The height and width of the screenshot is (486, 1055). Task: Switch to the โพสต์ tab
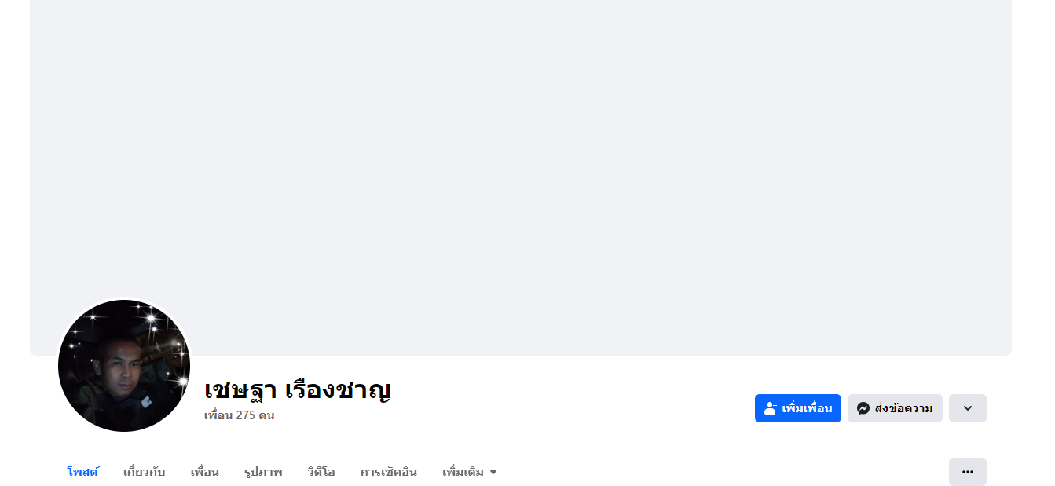click(x=82, y=472)
